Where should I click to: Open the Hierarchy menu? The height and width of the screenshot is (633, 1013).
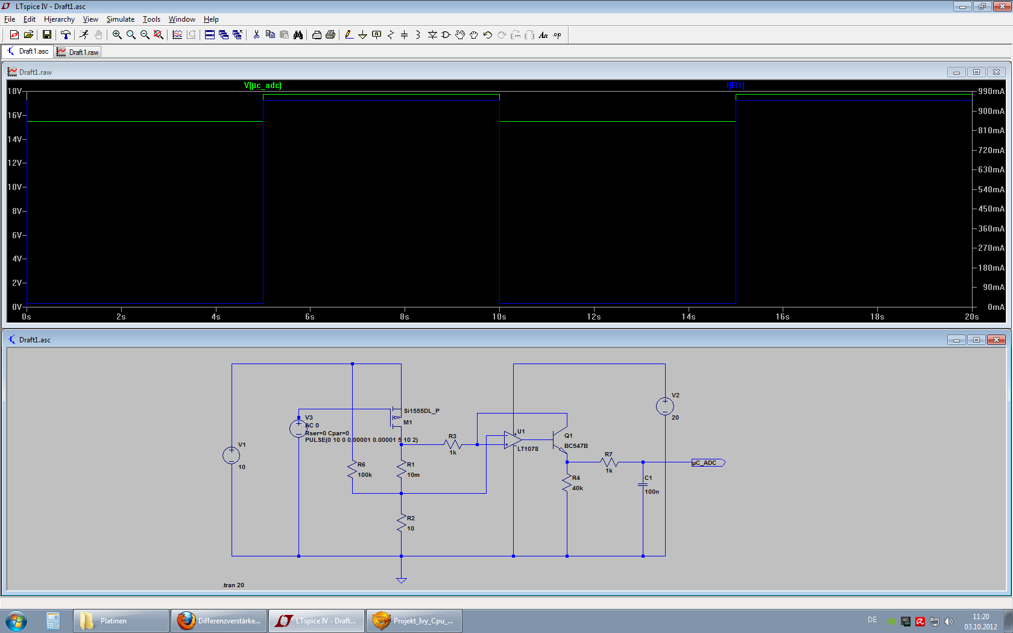tap(59, 19)
